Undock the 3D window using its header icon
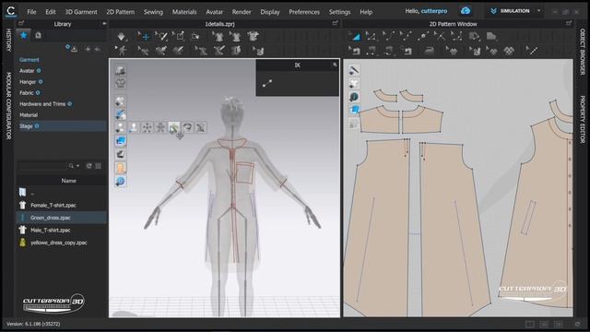590x332 pixels. click(x=335, y=24)
